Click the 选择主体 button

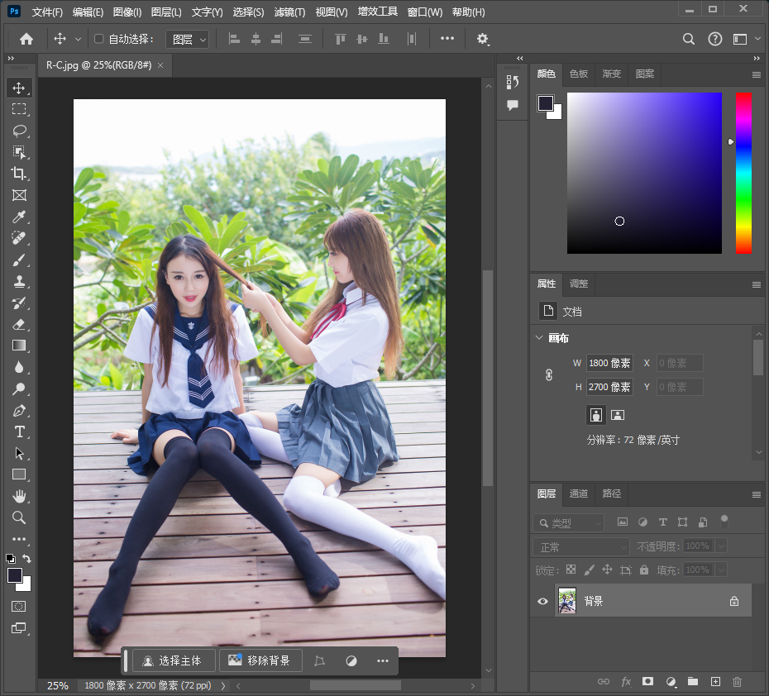click(173, 660)
